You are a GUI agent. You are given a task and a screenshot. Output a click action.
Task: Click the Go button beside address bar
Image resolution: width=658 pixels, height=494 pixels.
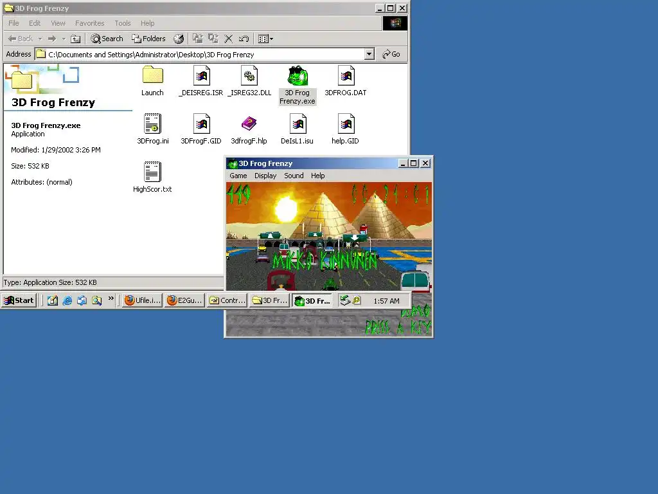(x=391, y=54)
